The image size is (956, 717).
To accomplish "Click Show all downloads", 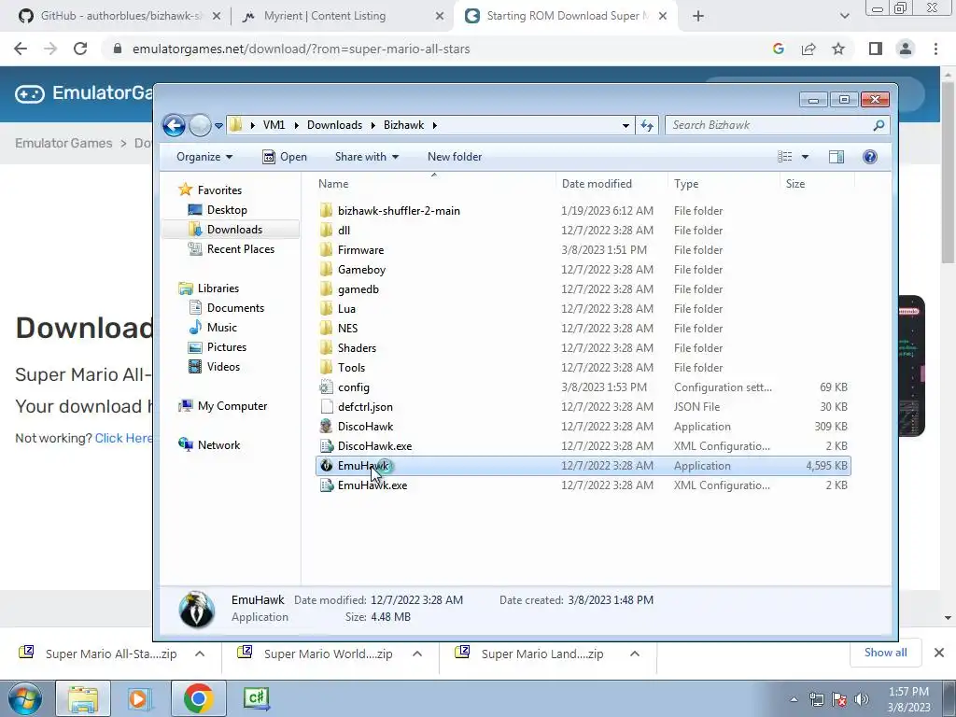I will coord(885,653).
